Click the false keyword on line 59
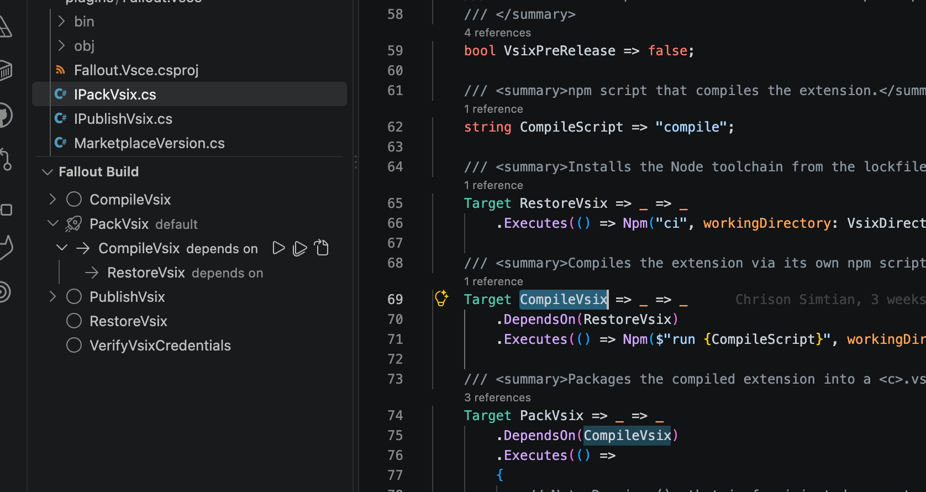Screen dimensions: 926x492 pos(667,50)
